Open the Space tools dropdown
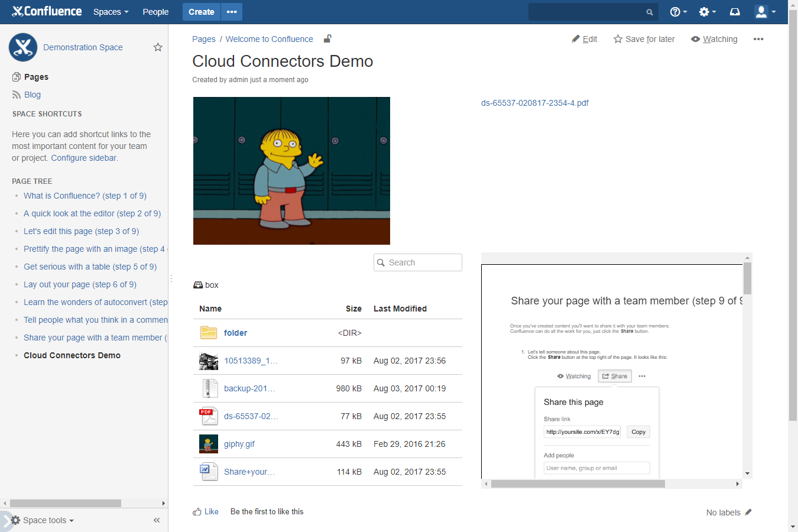798x532 pixels. coord(43,520)
